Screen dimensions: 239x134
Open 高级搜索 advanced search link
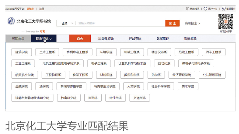[x=192, y=23]
